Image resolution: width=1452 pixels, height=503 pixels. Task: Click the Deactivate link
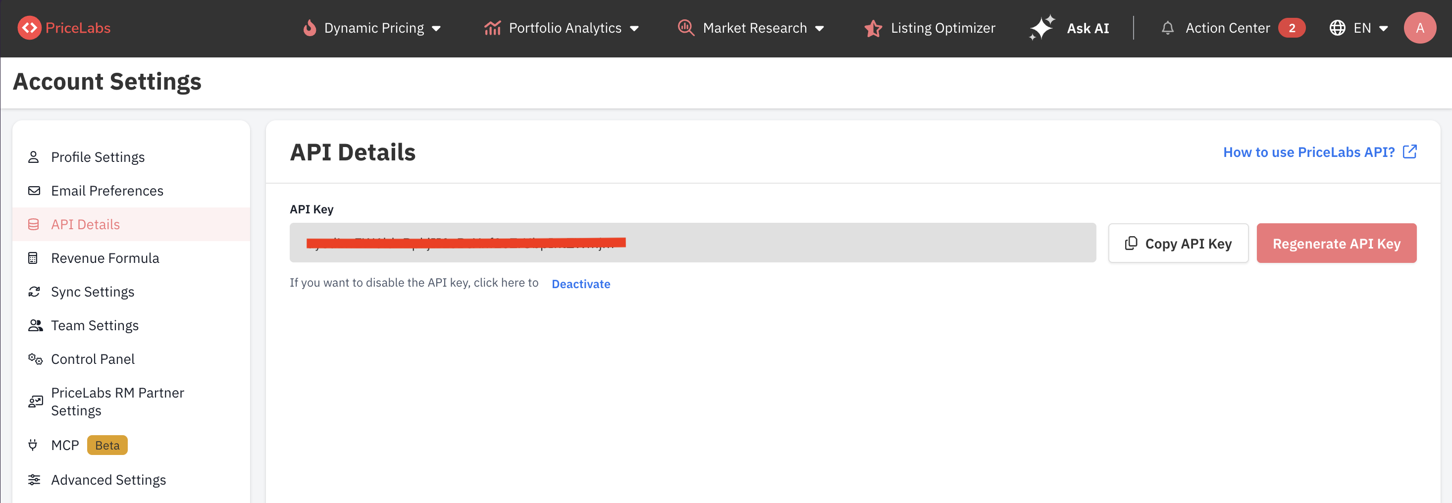[x=580, y=284]
